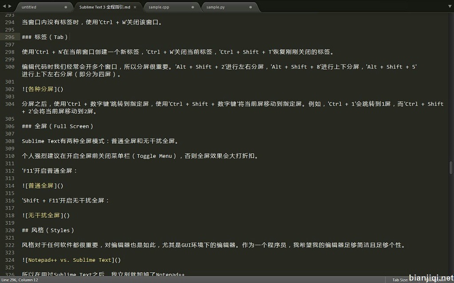Click the line starting 'Sublime Text有两种全屏模式'
Screen dimensions: 454x283
click(x=101, y=141)
